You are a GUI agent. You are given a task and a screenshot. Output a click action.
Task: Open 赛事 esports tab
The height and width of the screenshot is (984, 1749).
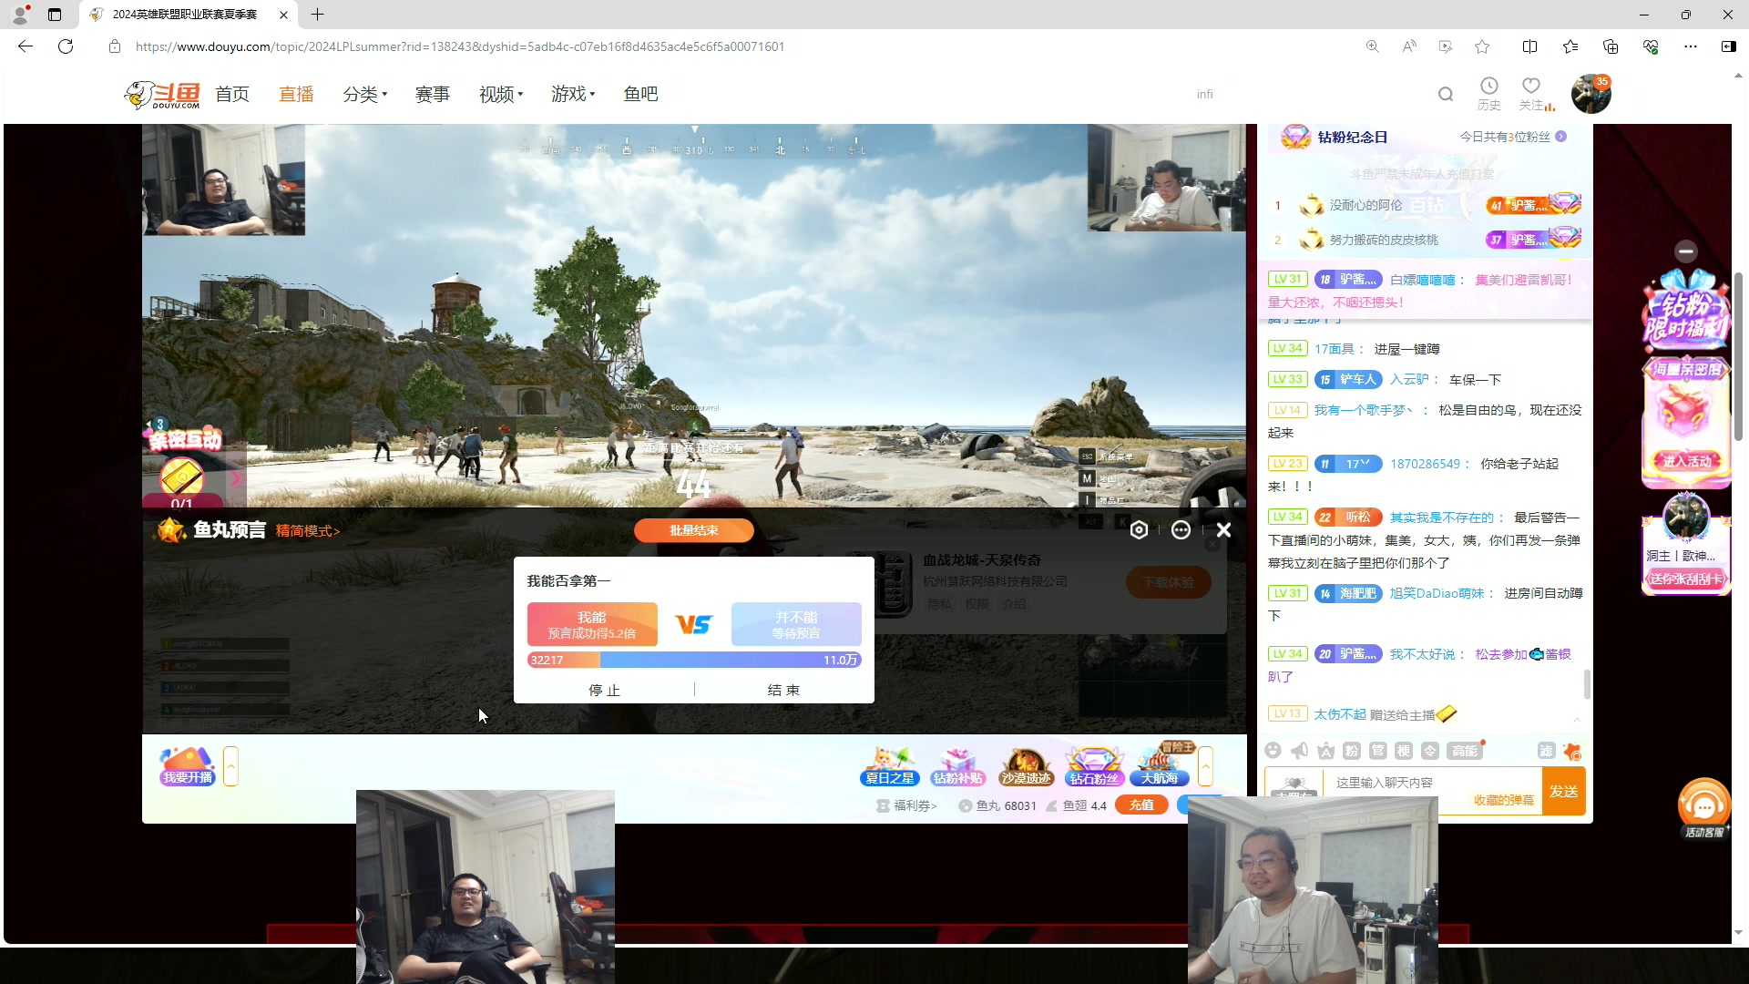pos(433,94)
